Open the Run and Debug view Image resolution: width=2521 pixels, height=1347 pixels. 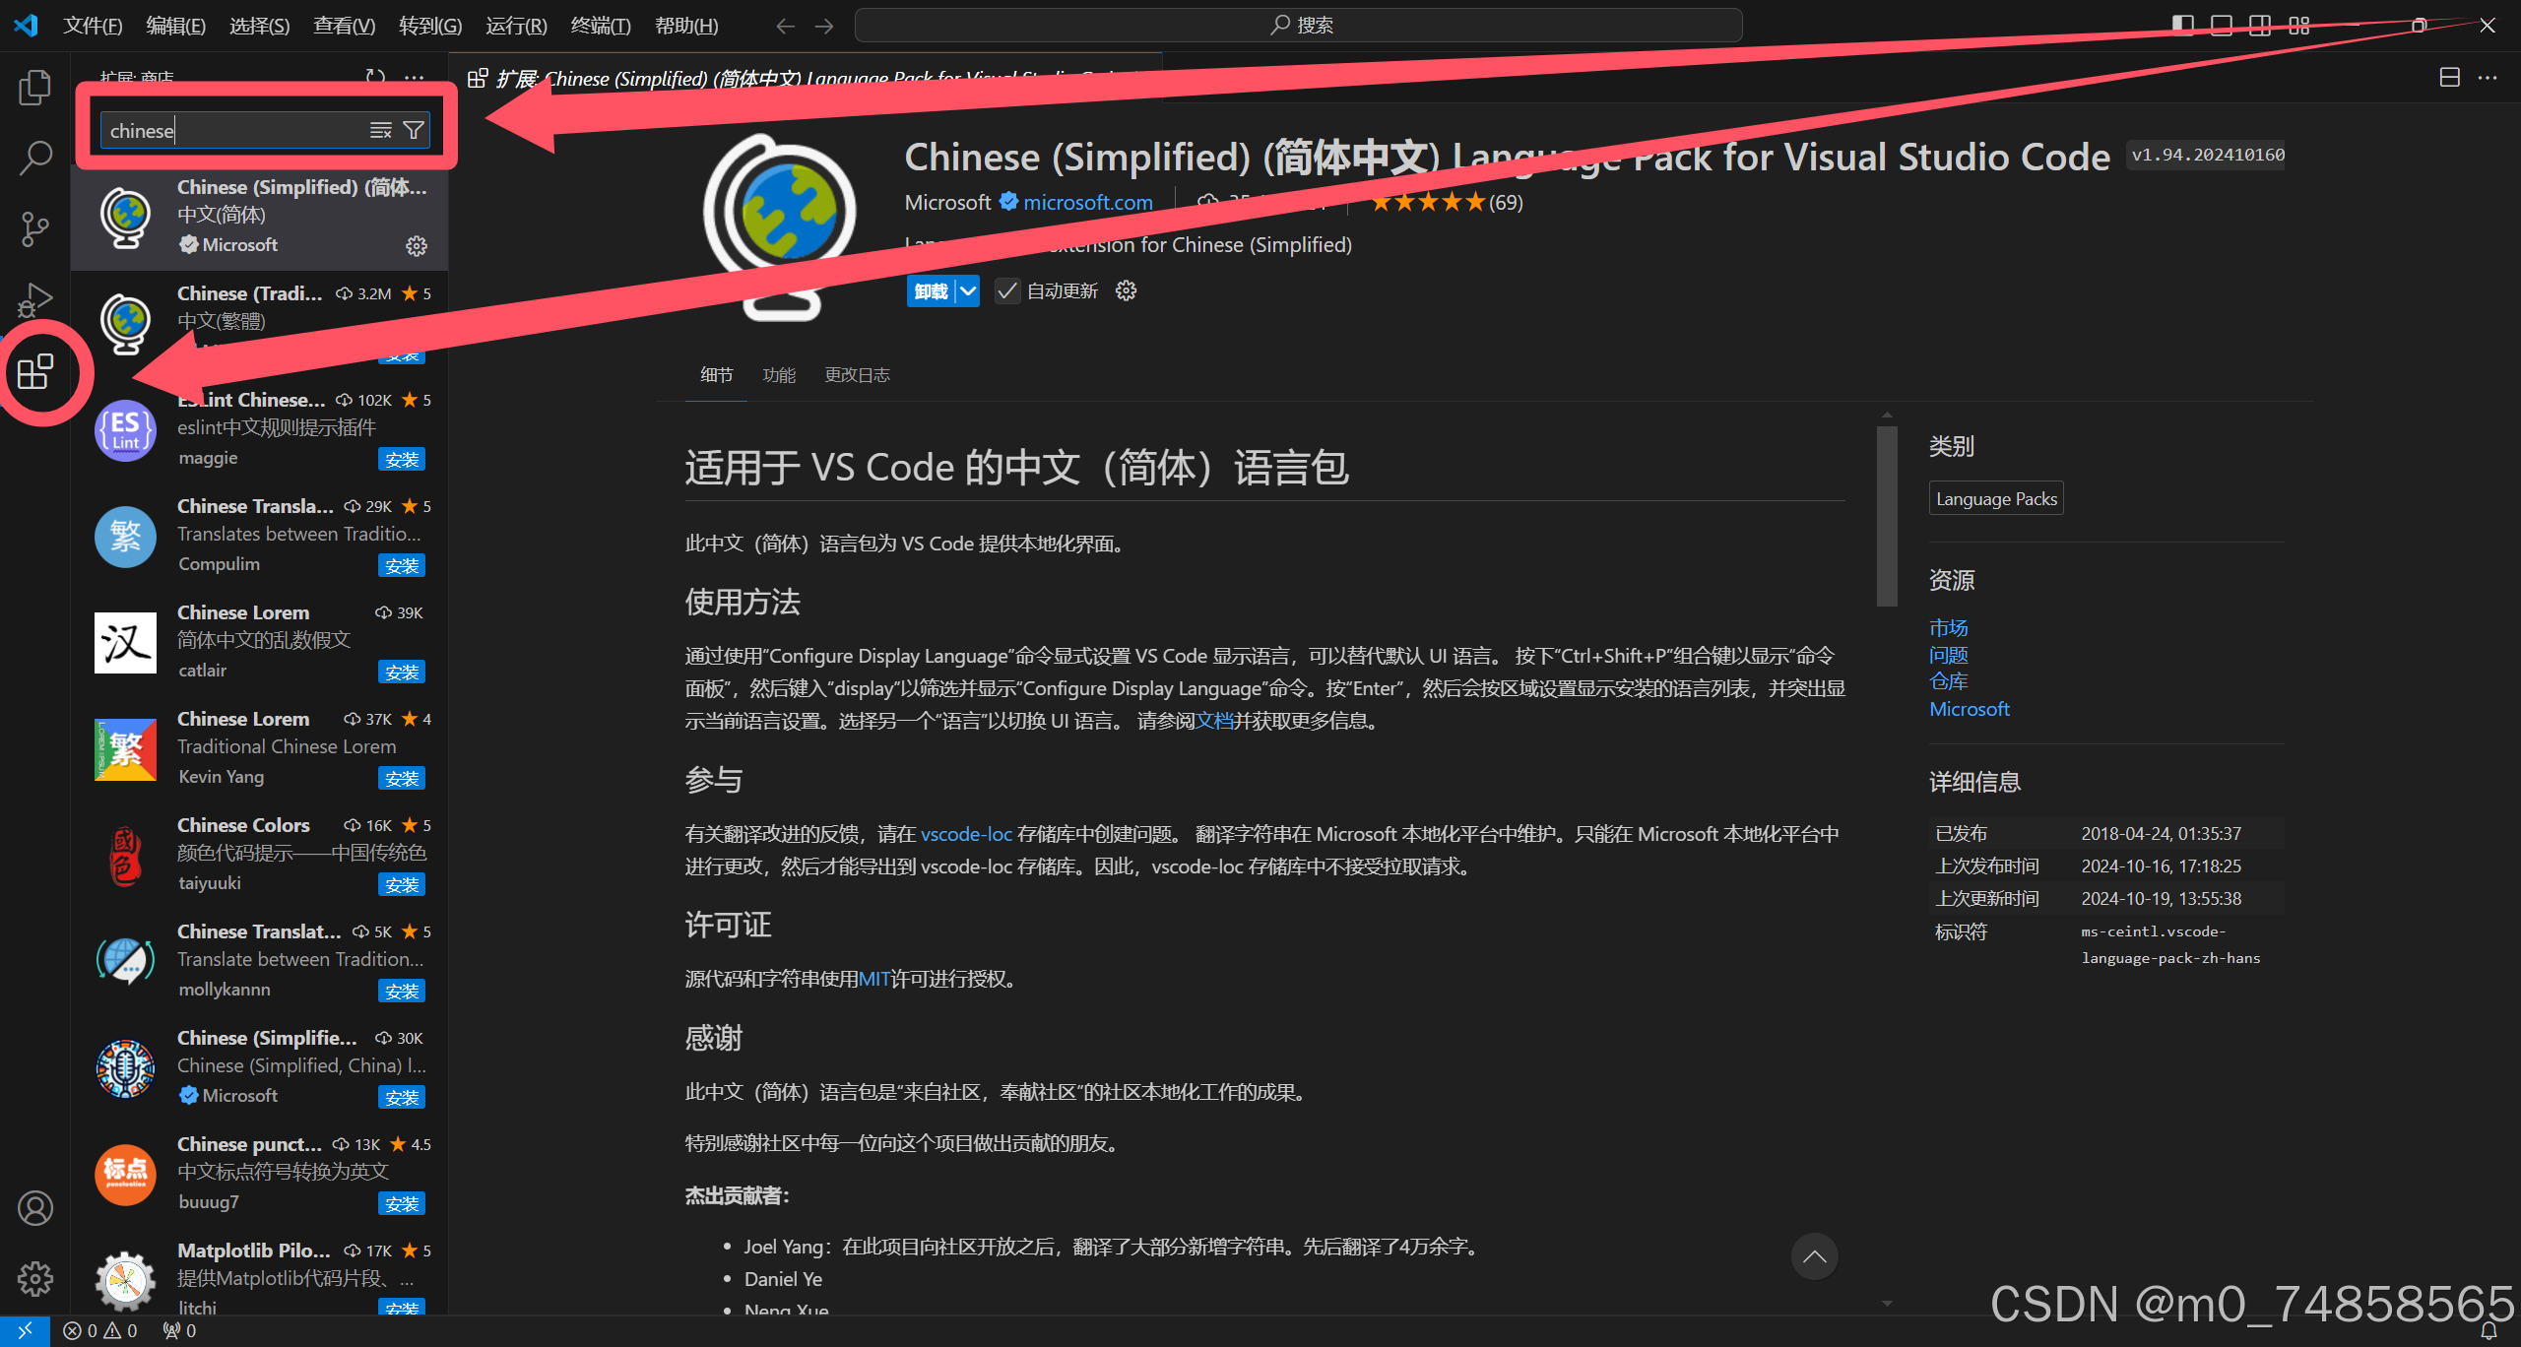34,298
